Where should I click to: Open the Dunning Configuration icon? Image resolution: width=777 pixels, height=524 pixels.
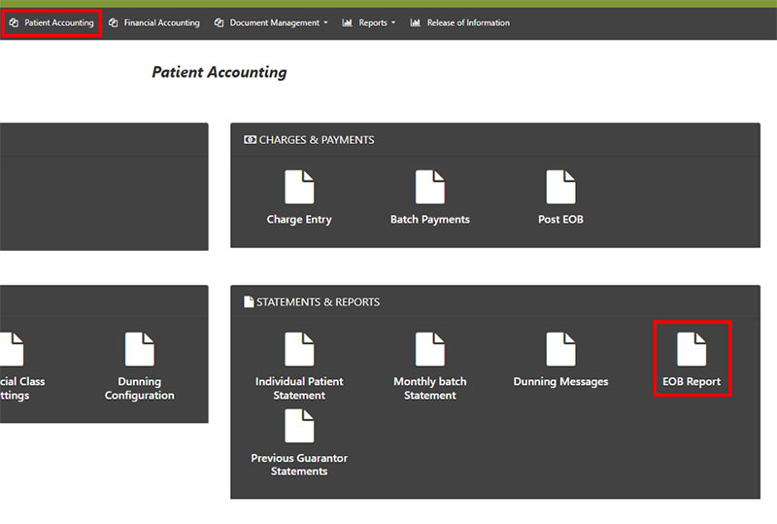click(x=139, y=349)
